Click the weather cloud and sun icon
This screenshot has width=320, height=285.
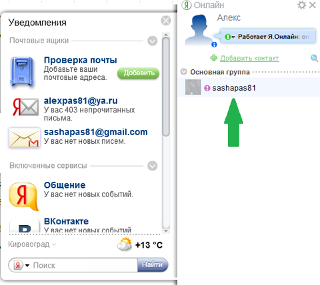(x=125, y=244)
